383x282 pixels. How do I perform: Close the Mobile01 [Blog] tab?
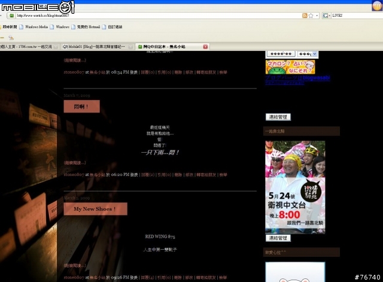130,47
